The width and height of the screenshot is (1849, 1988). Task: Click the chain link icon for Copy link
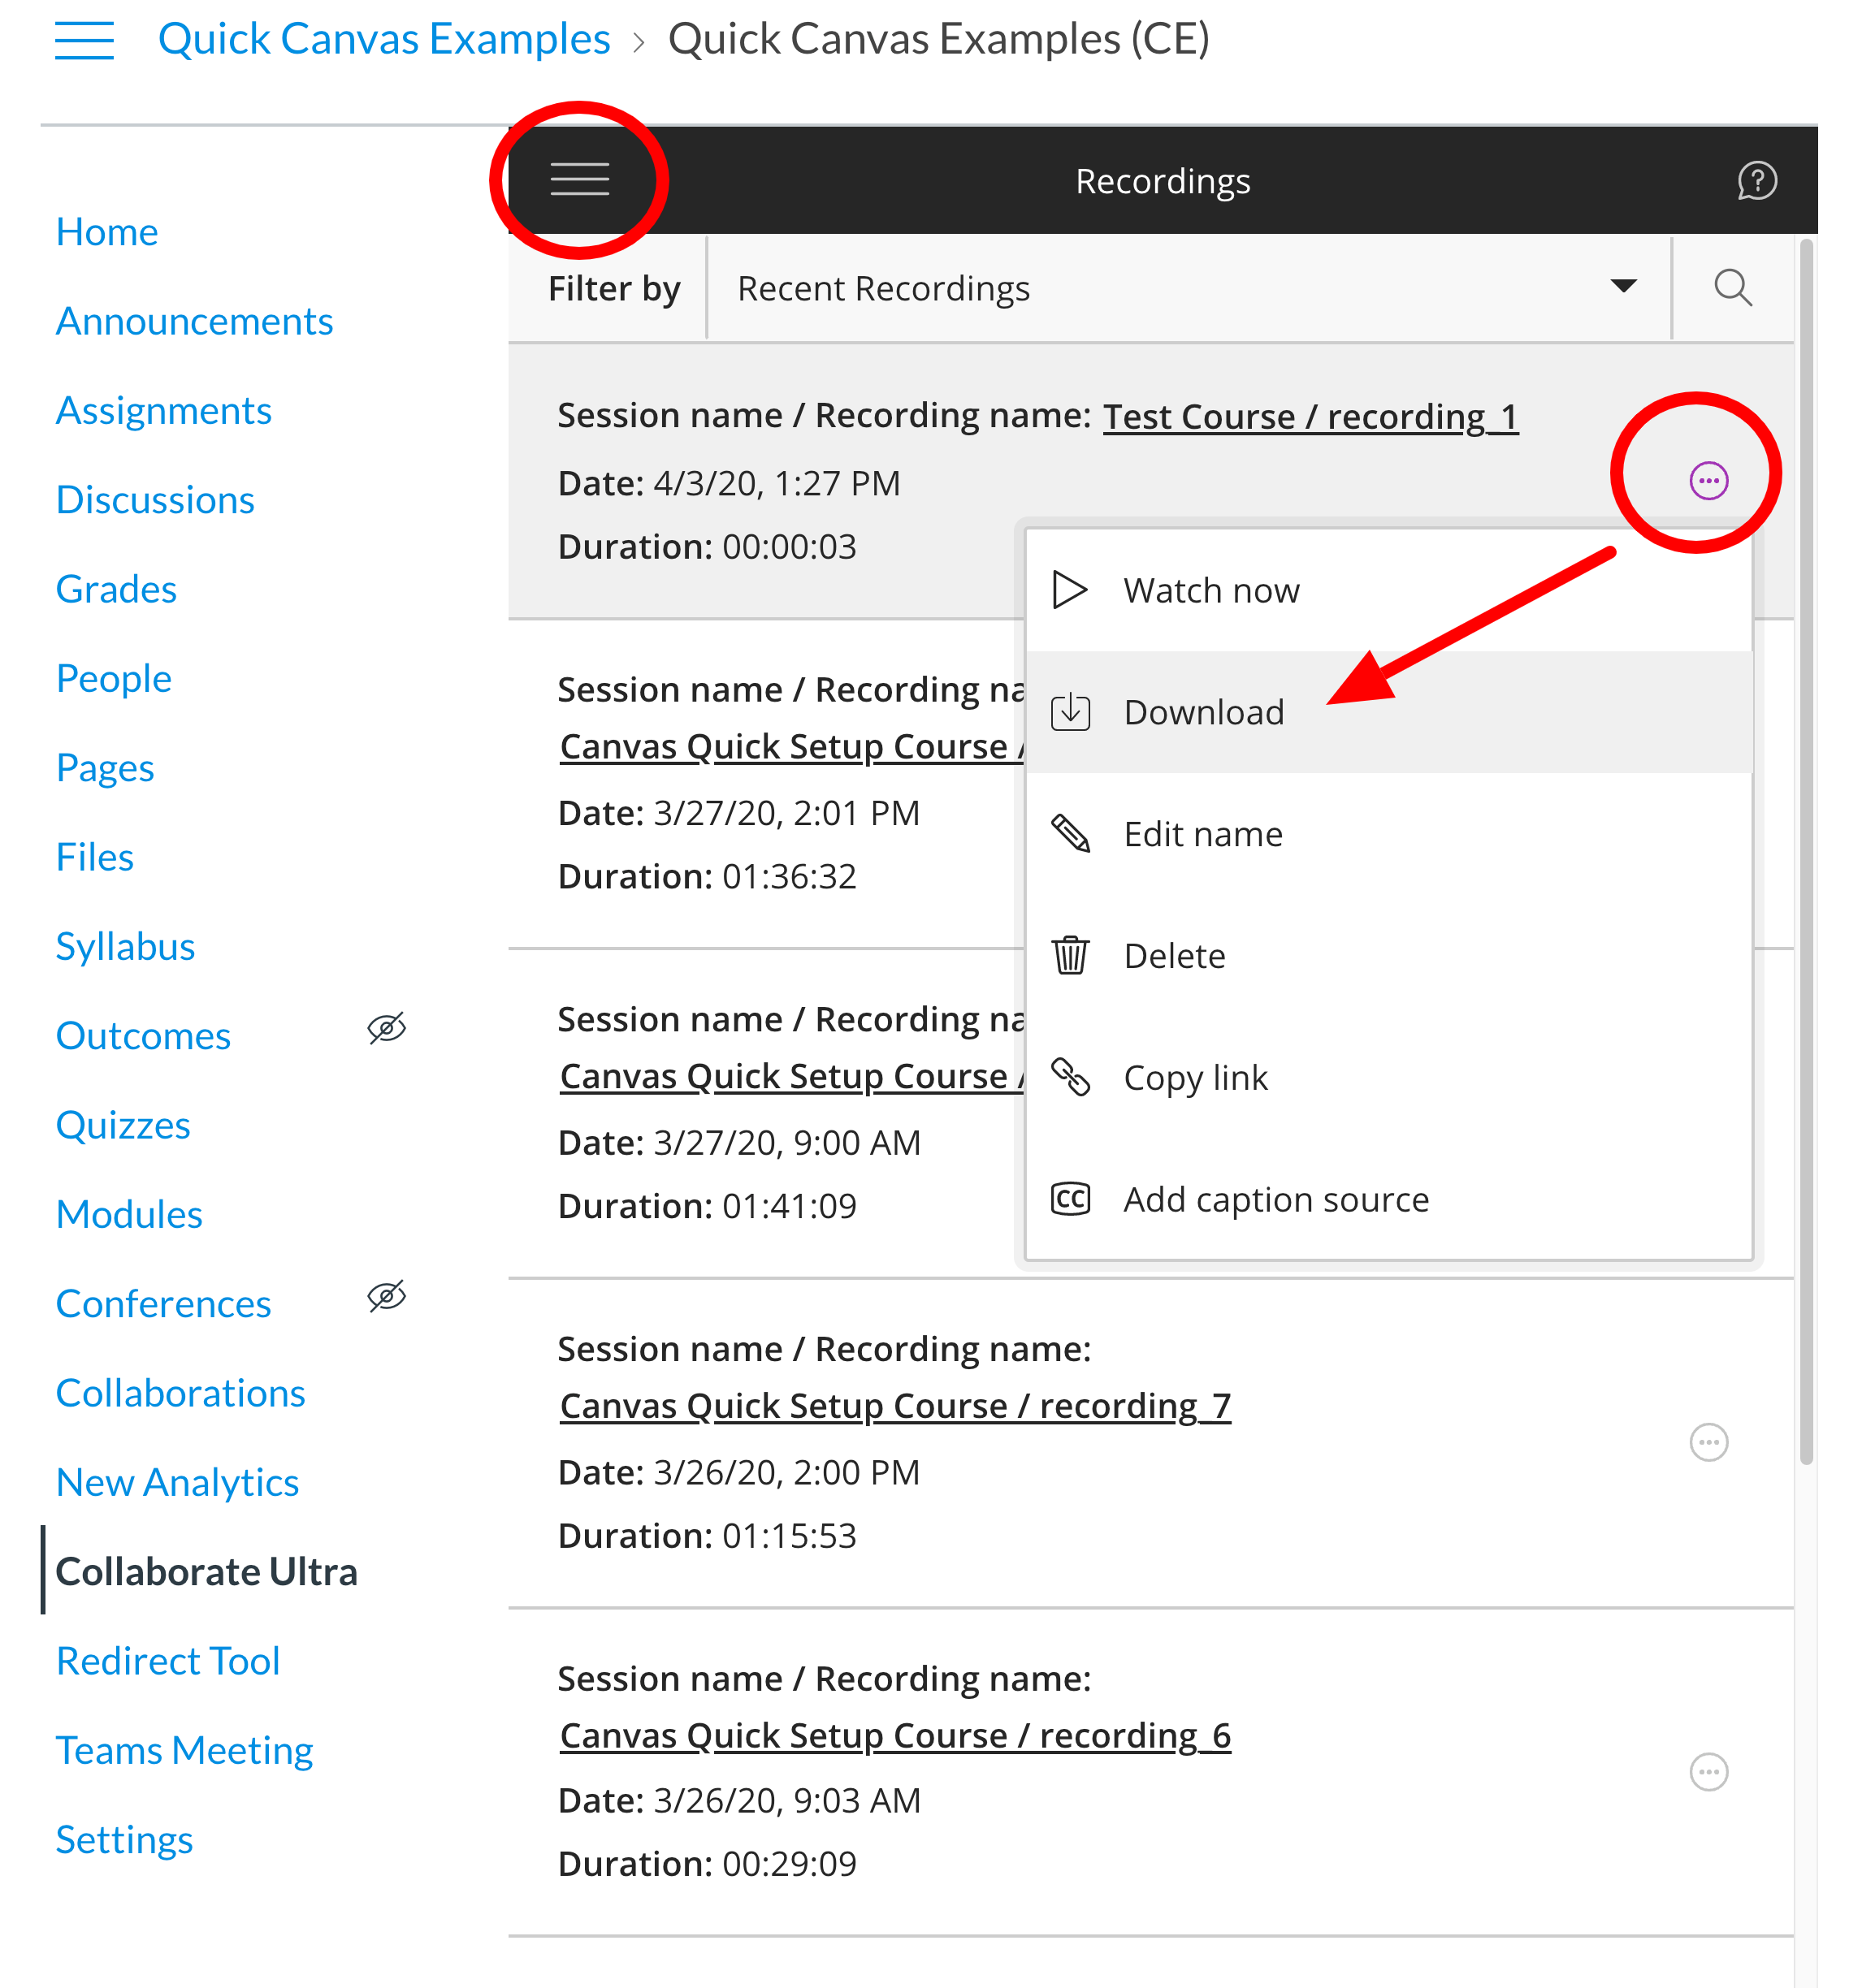pos(1070,1077)
